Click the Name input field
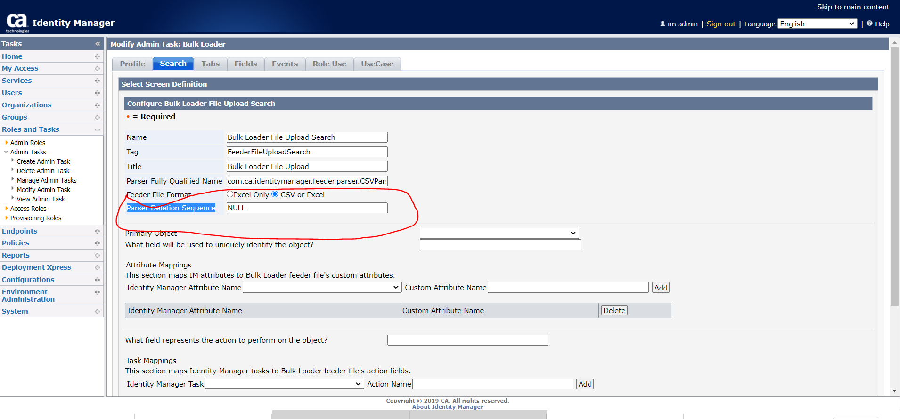Screen dimensions: 900x419 coord(307,137)
